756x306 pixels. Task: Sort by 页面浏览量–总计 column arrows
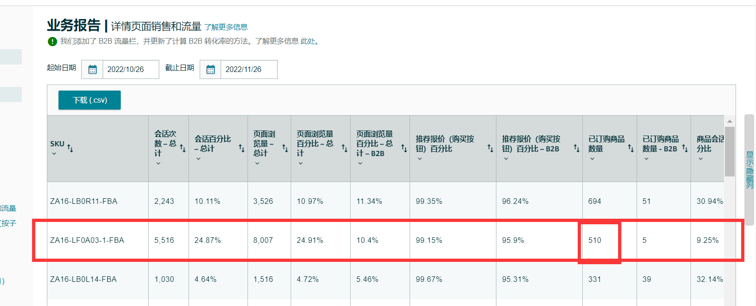click(285, 148)
